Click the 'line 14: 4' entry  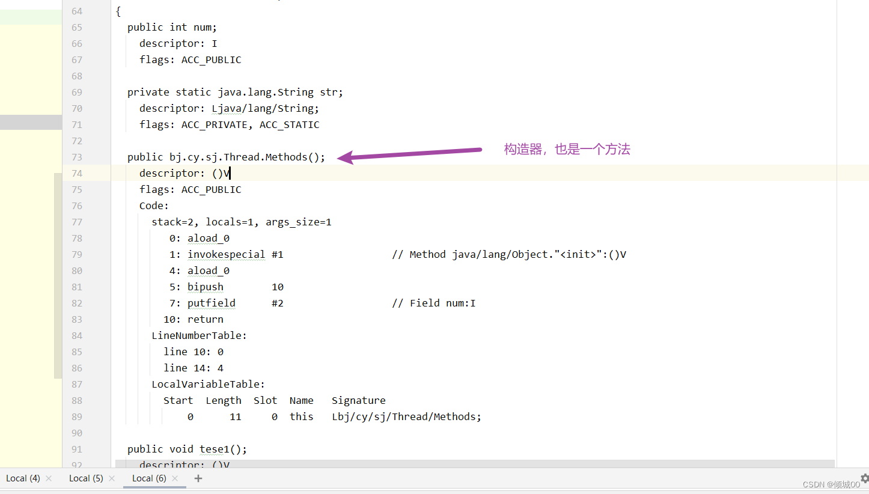194,368
